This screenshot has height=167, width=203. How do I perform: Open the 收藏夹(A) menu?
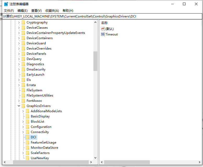(x=52, y=11)
